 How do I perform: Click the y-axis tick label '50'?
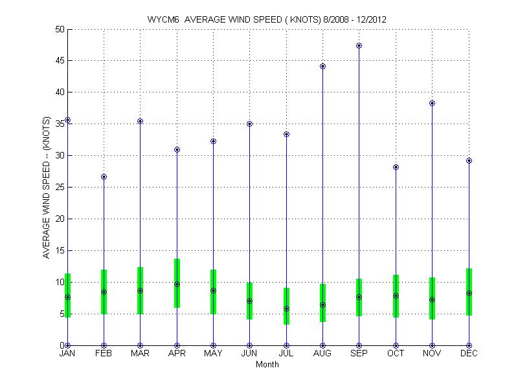(60, 29)
